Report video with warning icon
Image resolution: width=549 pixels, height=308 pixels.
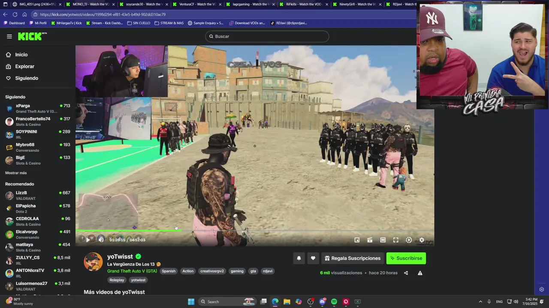pos(420,273)
